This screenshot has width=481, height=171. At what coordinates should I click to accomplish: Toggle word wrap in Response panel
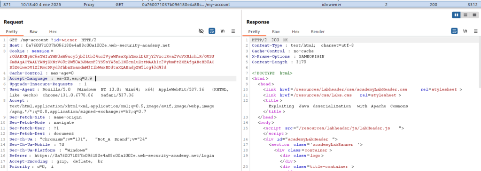tap(454, 31)
